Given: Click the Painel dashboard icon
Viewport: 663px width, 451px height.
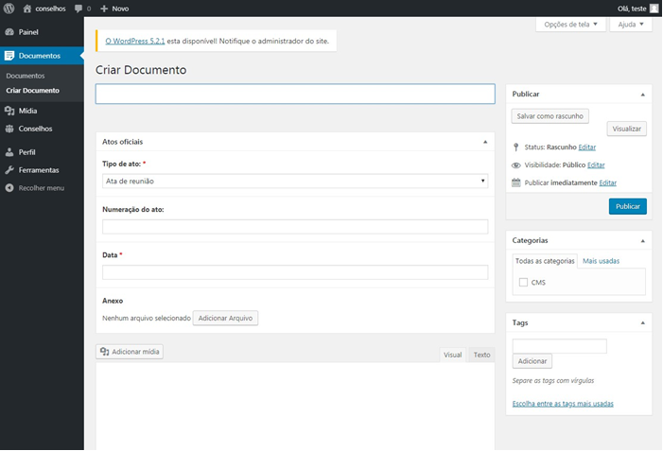Looking at the screenshot, I should [9, 32].
